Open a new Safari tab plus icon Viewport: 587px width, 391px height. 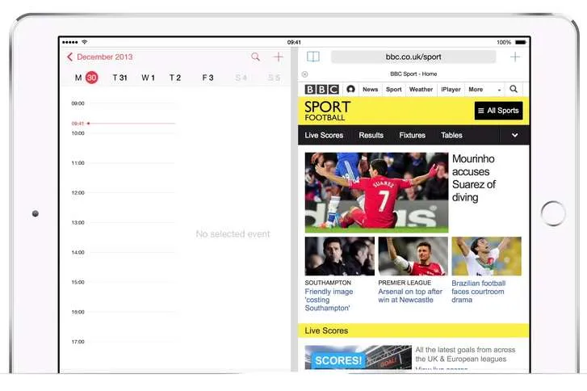click(515, 57)
